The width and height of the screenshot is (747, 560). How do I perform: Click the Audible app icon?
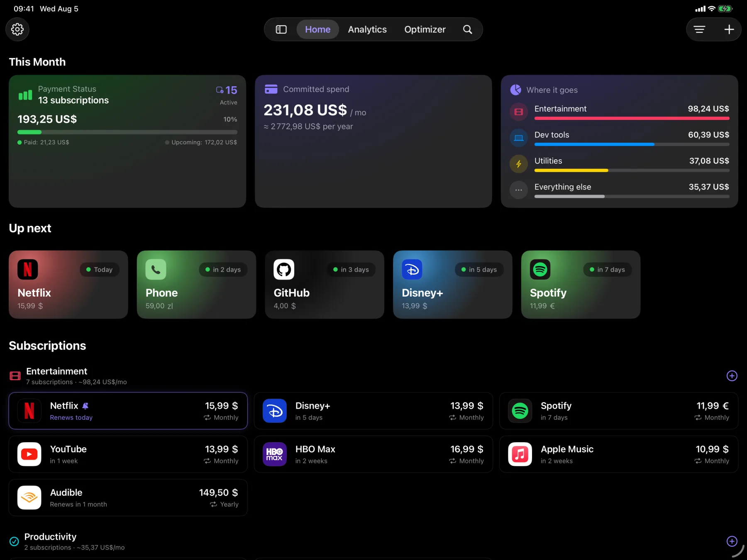pos(29,498)
